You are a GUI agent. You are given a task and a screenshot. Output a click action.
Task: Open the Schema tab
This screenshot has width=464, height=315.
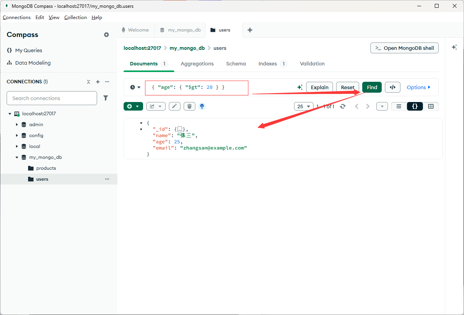point(236,64)
